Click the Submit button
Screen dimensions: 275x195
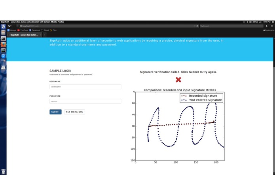coord(55,112)
